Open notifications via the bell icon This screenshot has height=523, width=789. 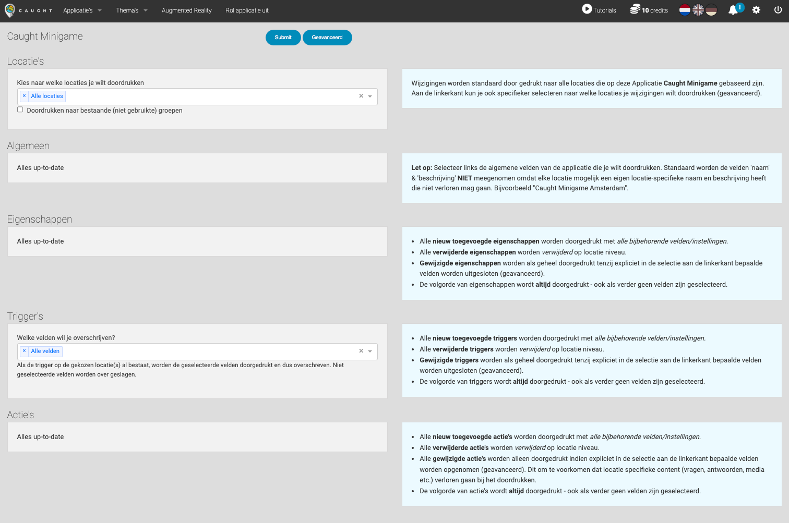coord(733,10)
